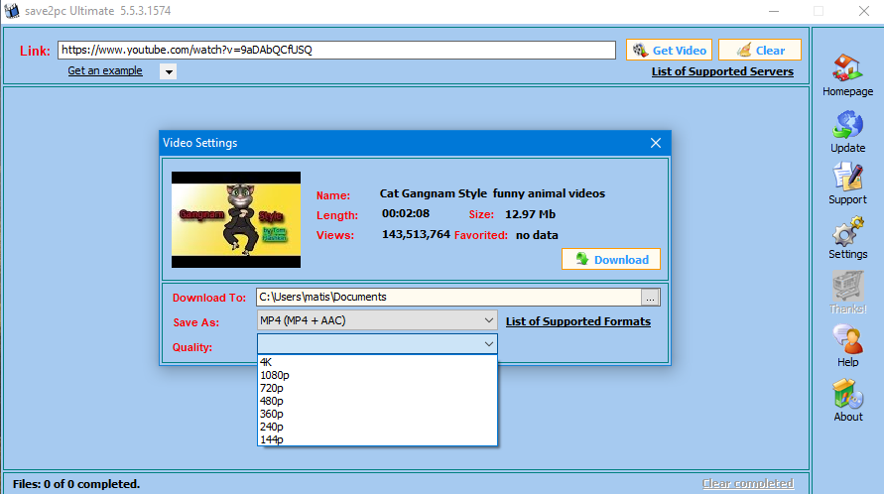Select 1080p quality option
Image resolution: width=884 pixels, height=494 pixels.
point(377,375)
